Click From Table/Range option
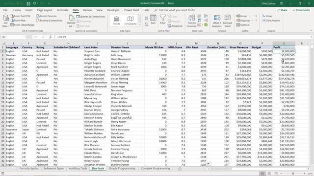Screen dimensions: 314x176 23,25
